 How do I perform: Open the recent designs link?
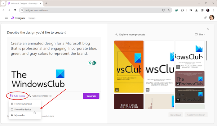(x=48, y=116)
